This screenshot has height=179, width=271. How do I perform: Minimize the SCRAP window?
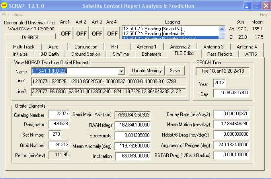tap(247, 6)
